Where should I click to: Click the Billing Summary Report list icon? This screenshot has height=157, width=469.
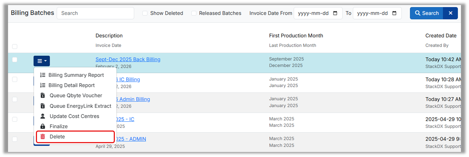(43, 75)
